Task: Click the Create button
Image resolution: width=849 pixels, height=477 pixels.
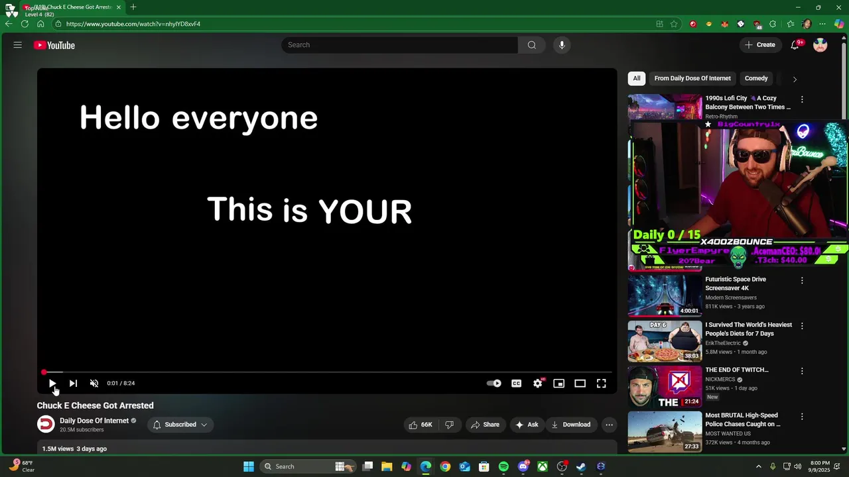Action: pyautogui.click(x=759, y=45)
